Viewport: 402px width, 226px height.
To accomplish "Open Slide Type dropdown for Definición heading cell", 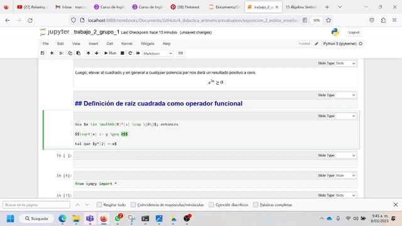I will click(x=346, y=95).
